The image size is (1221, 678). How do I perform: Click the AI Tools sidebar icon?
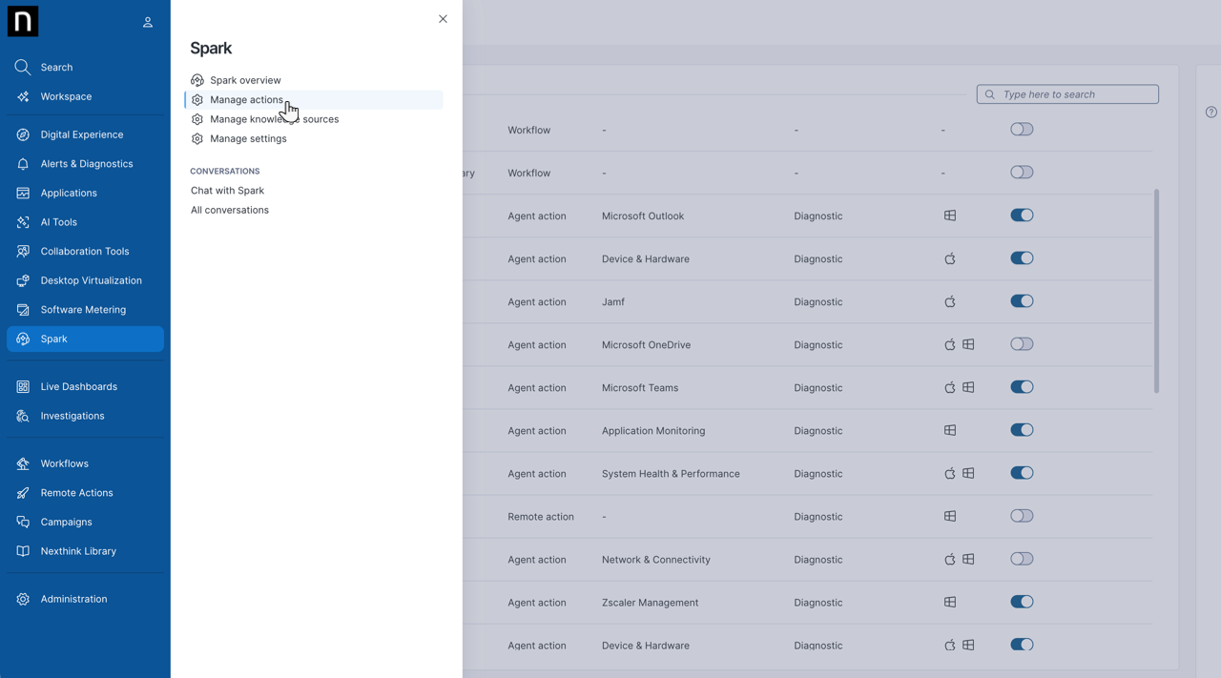[23, 222]
